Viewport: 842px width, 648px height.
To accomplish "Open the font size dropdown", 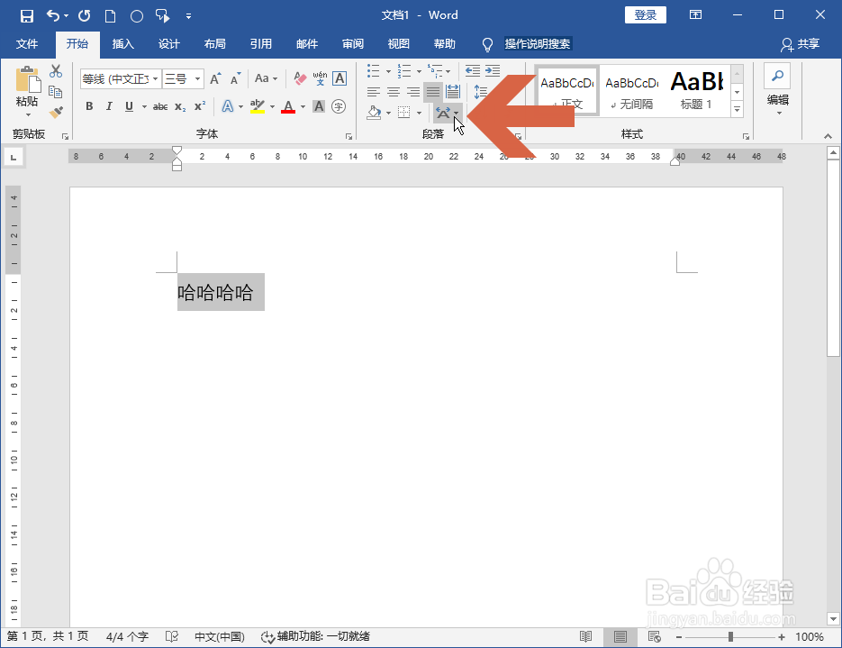I will click(x=198, y=78).
